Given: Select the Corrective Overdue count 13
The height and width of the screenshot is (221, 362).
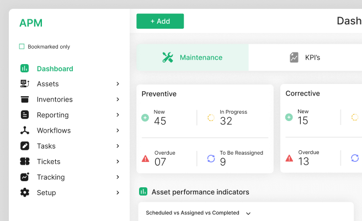Looking at the screenshot, I should [x=304, y=161].
